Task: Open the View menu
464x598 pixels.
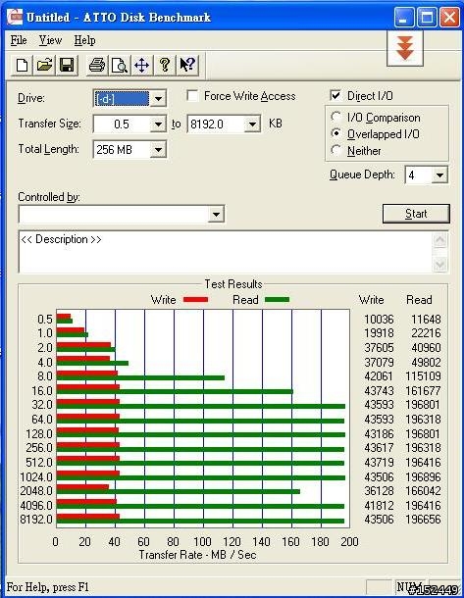Action: click(x=50, y=40)
